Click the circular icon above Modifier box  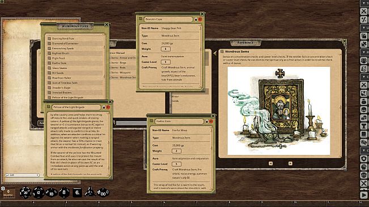[x=3, y=188]
